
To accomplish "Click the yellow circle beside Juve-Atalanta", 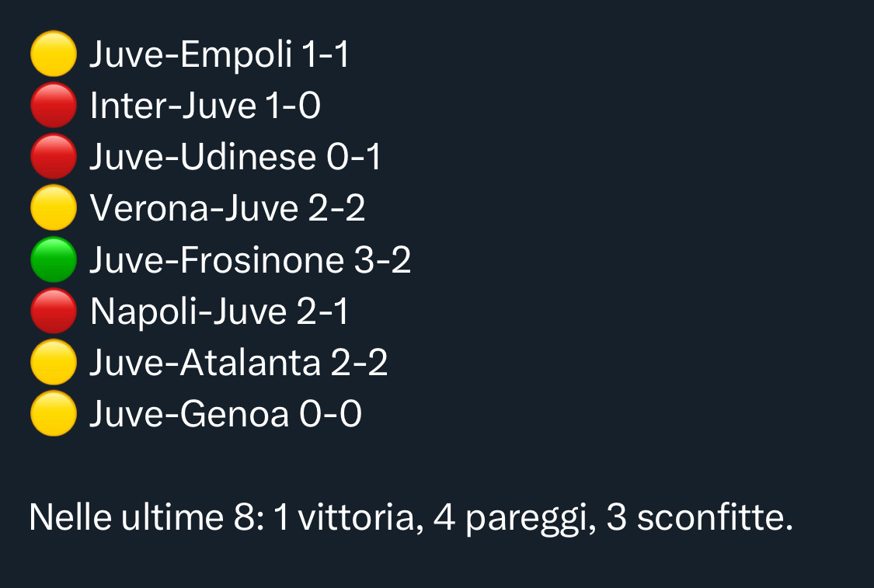I will click(x=53, y=363).
